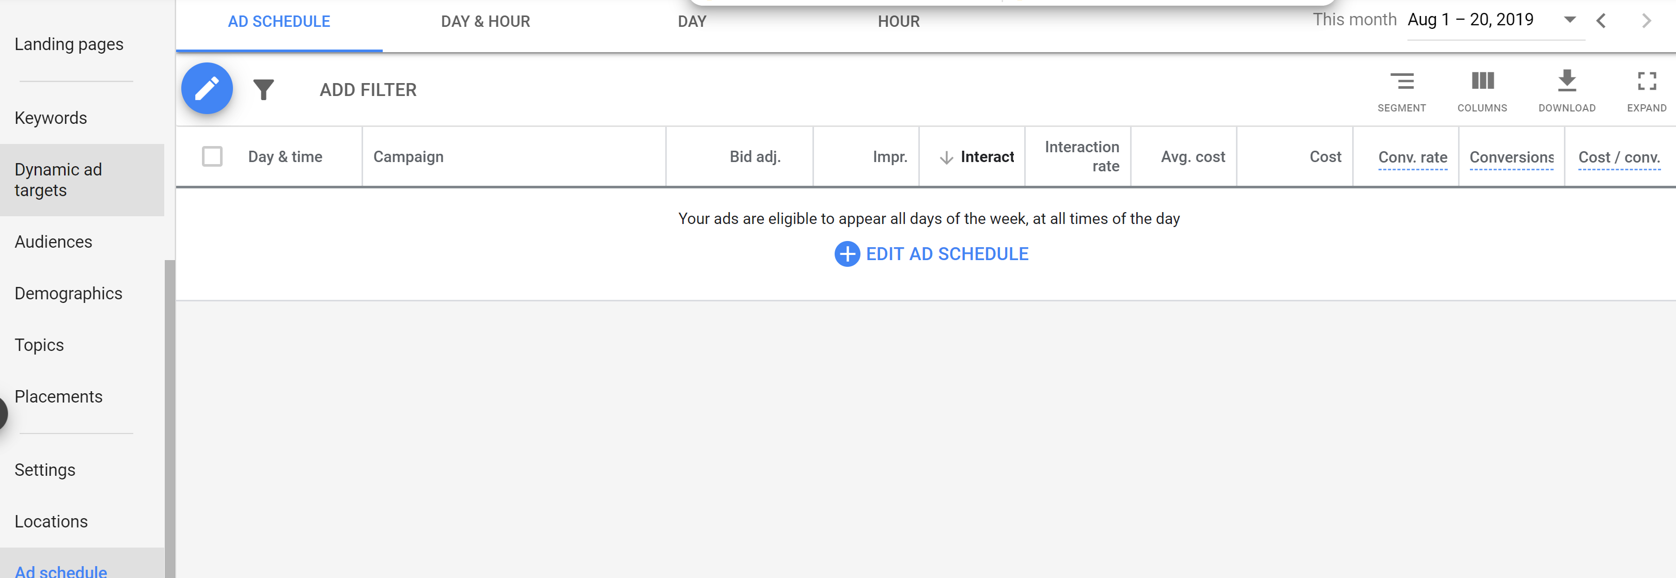Expand the table to full screen

tap(1647, 81)
